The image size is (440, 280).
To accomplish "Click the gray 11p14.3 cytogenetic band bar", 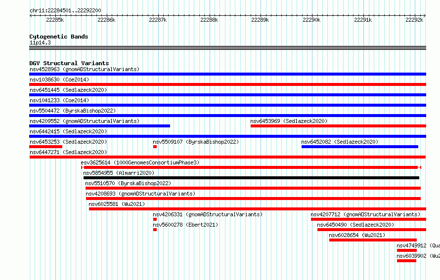I will (x=227, y=48).
